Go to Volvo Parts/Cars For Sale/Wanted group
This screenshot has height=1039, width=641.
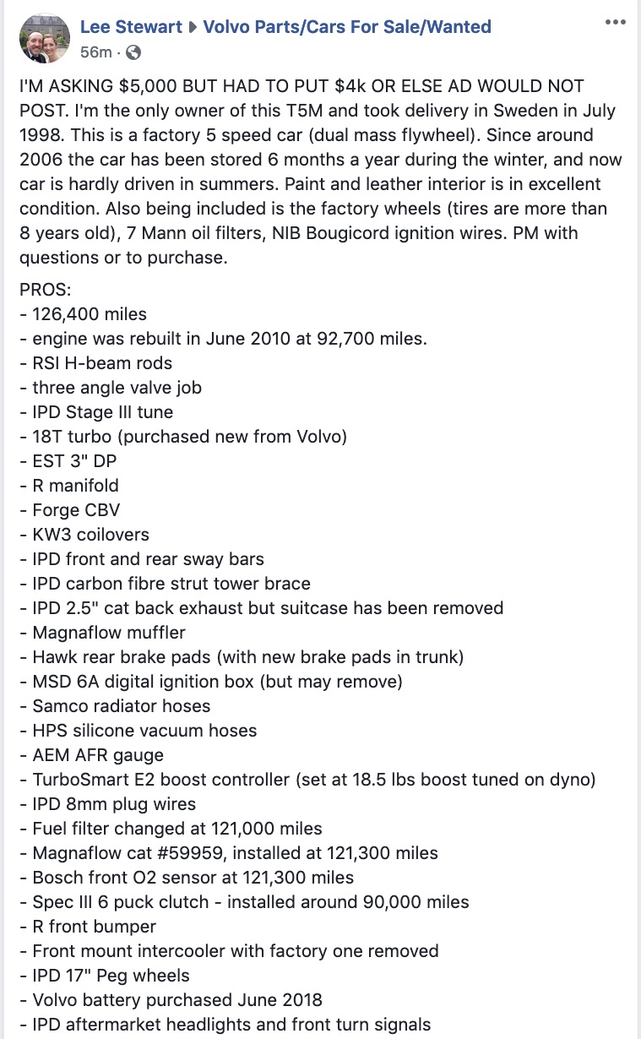[345, 27]
